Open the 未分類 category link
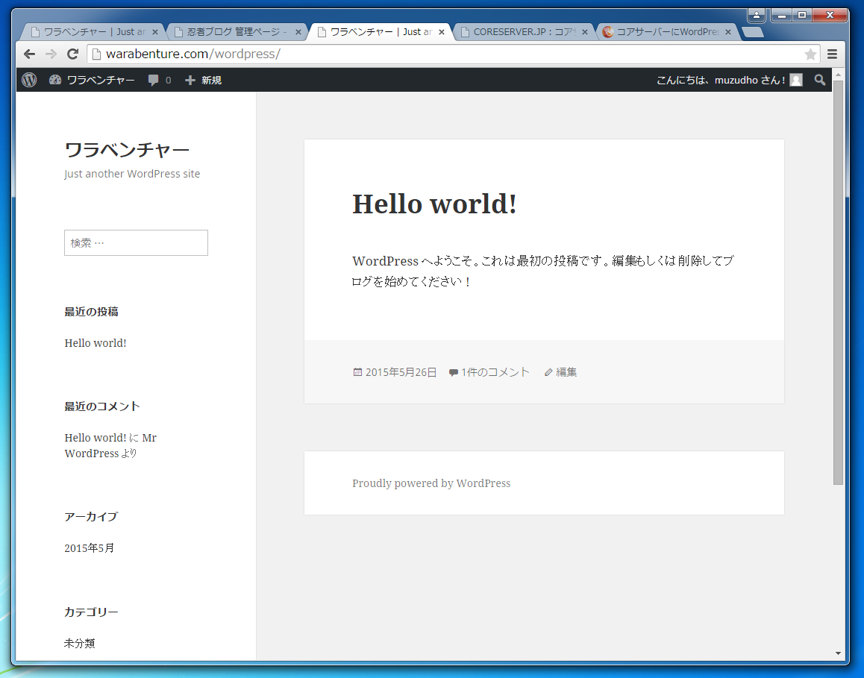 (79, 643)
